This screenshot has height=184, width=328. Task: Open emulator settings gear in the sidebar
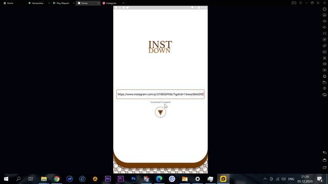point(324,9)
